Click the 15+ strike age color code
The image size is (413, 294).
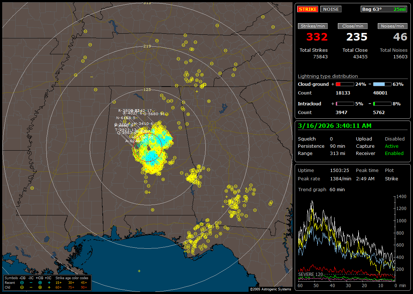[58, 282]
